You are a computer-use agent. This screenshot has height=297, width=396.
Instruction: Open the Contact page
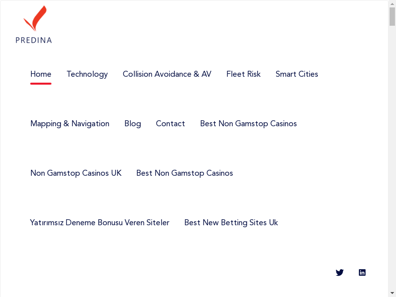[x=170, y=124]
